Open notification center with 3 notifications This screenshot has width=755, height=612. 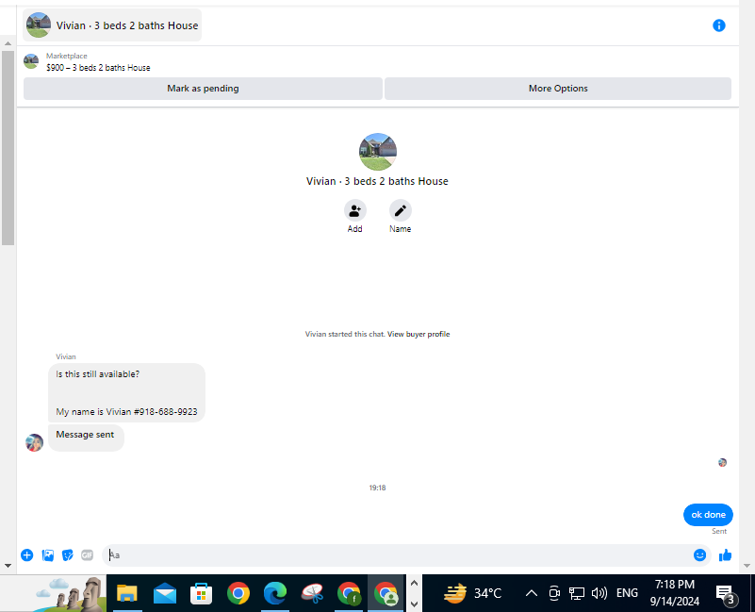pos(726,595)
